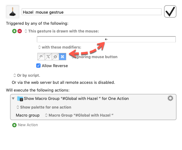The height and width of the screenshot is (150, 182).
Task: Remove the trigger with red minus button
Action: [19, 31]
